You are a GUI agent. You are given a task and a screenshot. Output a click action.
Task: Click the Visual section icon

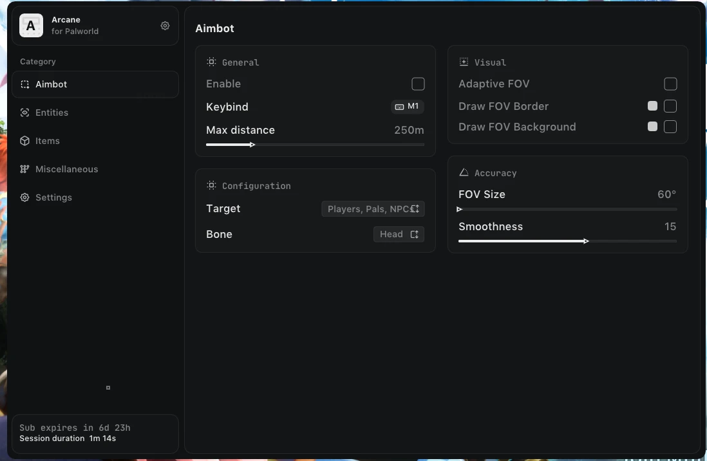(x=464, y=62)
